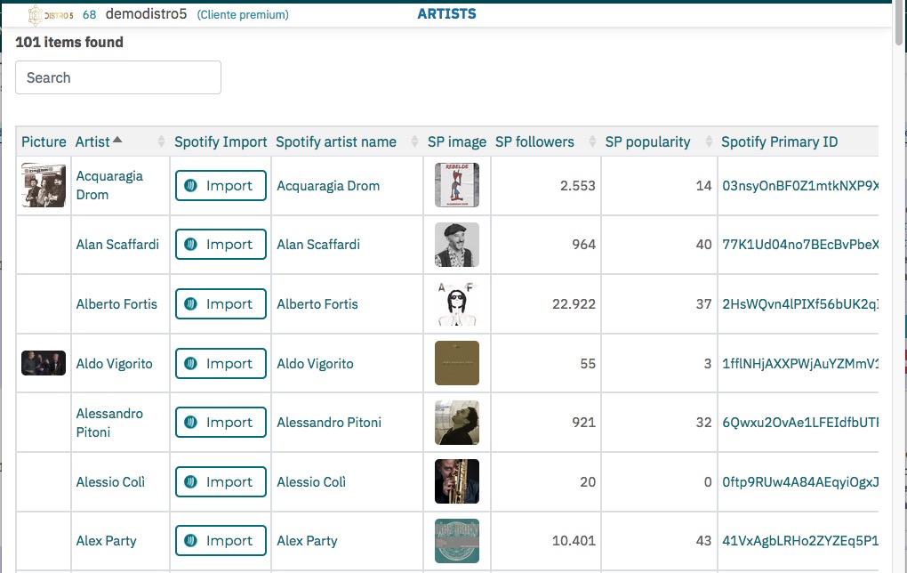Viewport: 907px width, 573px height.
Task: Click Spotify artist name Alex Party
Action: (307, 541)
